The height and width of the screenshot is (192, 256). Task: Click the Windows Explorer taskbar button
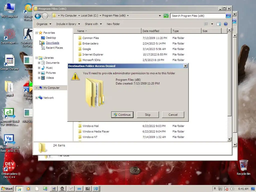(19, 189)
